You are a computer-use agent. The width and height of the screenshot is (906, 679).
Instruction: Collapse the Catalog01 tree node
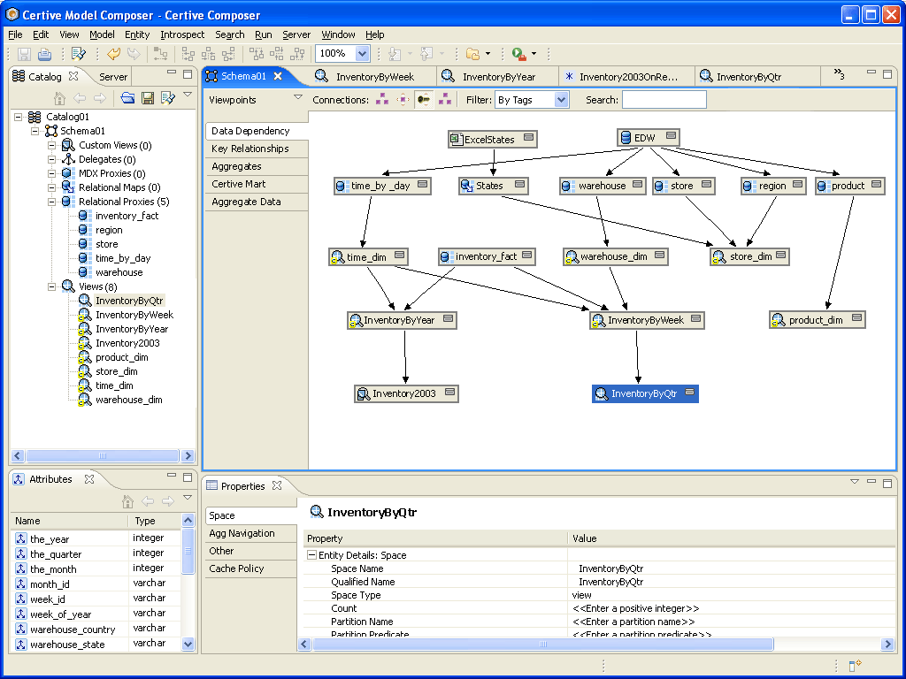coord(19,117)
